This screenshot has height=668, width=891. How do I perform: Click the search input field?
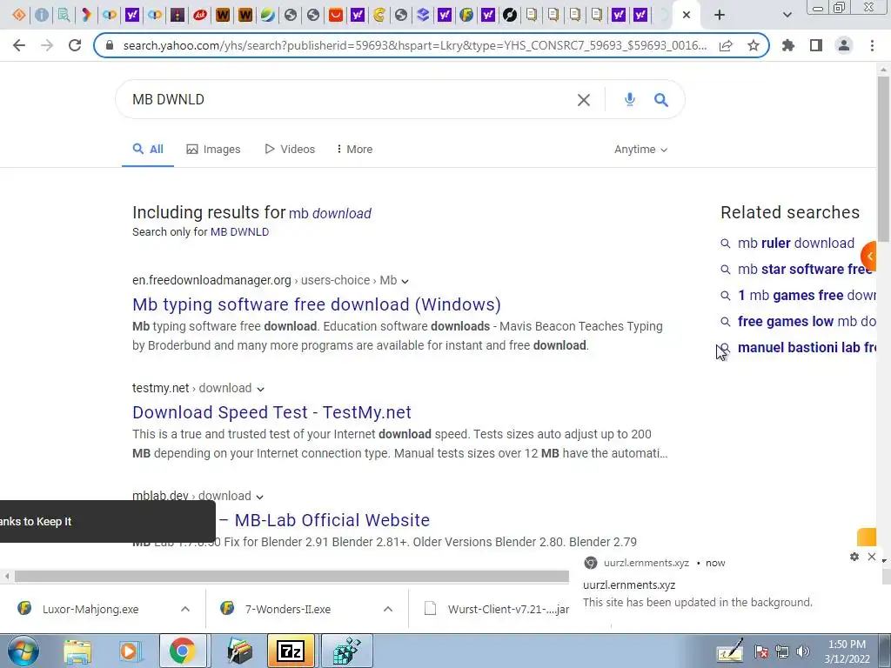(x=352, y=99)
